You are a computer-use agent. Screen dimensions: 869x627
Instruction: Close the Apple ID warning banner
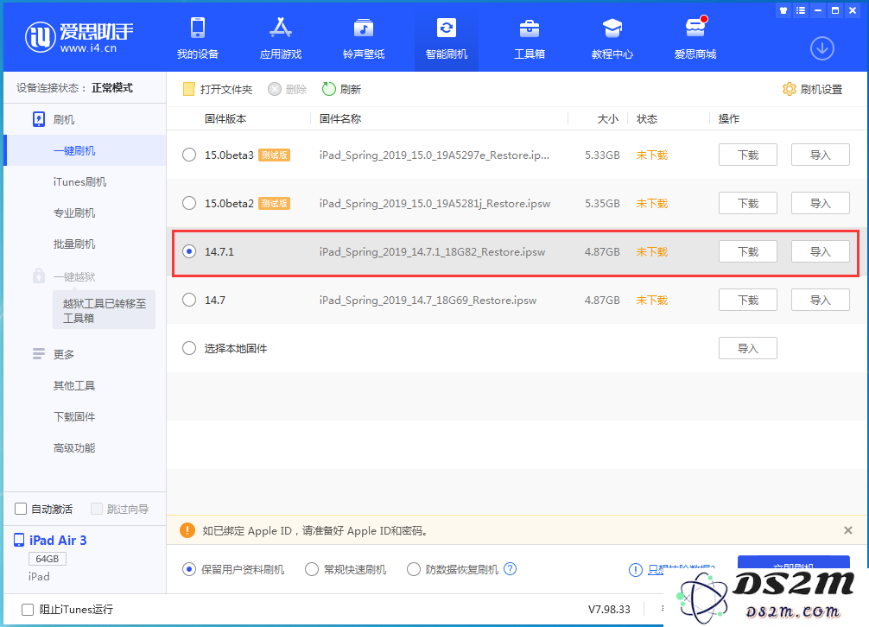click(x=848, y=530)
